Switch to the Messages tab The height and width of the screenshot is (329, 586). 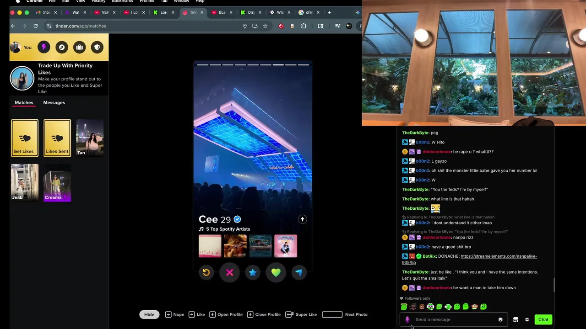coord(54,102)
